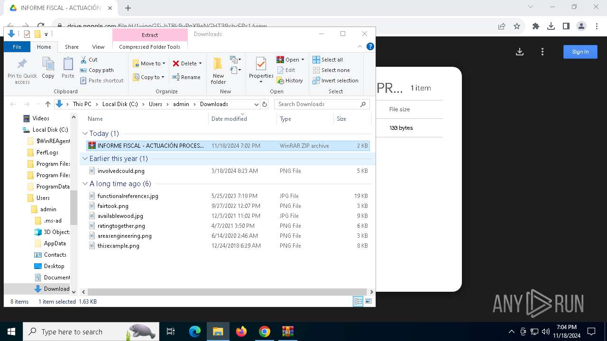Click Local Disk (C:) in address path

coord(120,104)
